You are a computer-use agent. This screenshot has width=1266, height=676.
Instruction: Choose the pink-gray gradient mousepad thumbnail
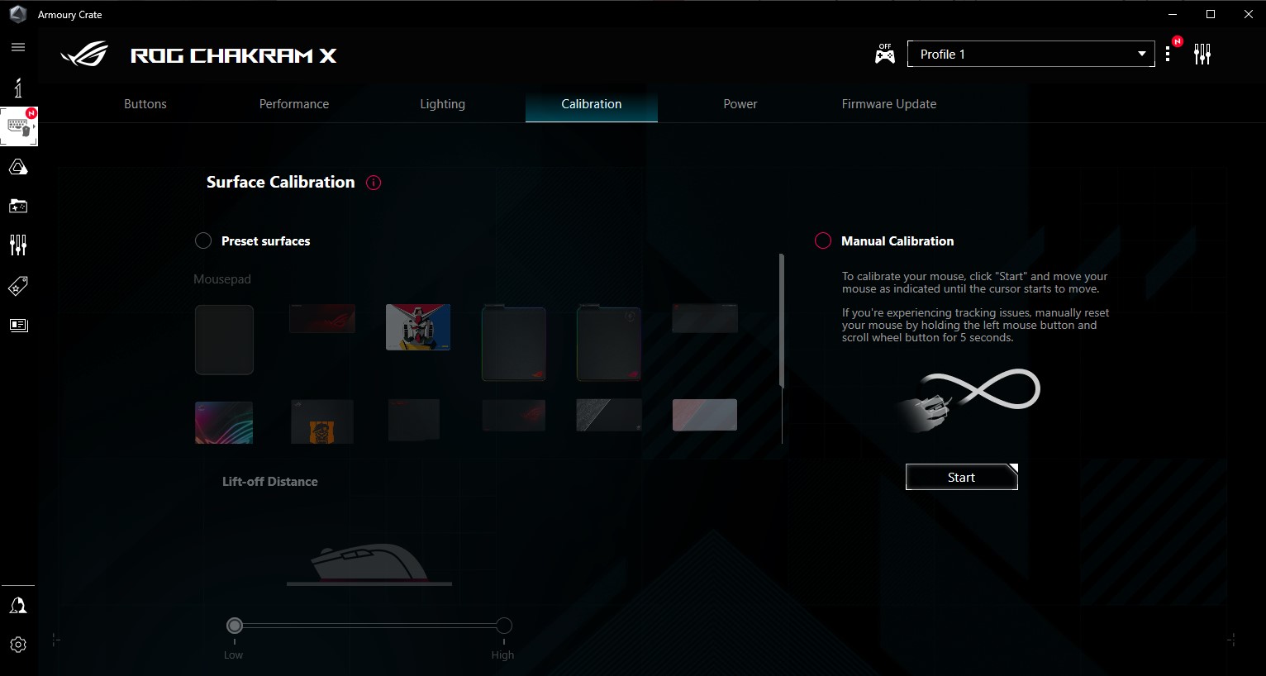tap(705, 415)
